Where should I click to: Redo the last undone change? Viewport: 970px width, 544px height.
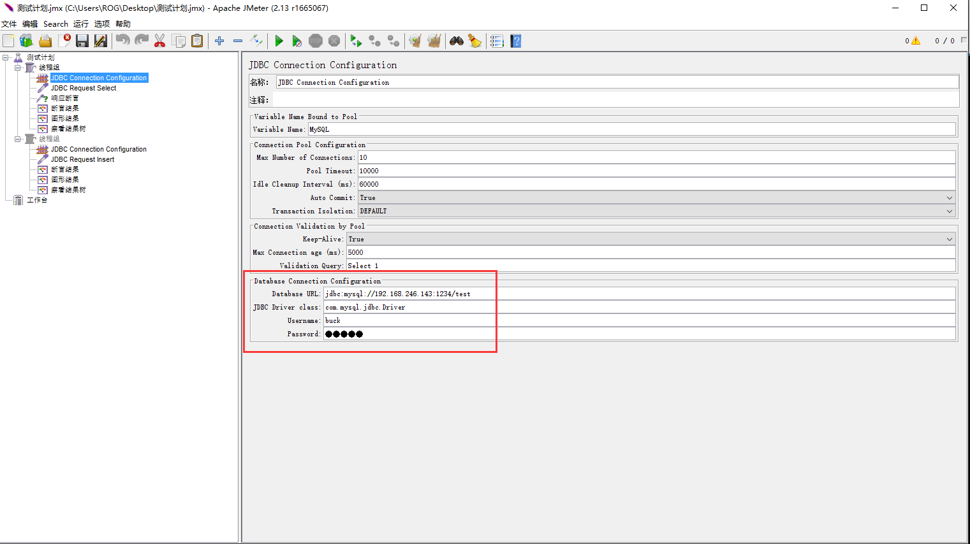click(x=142, y=41)
